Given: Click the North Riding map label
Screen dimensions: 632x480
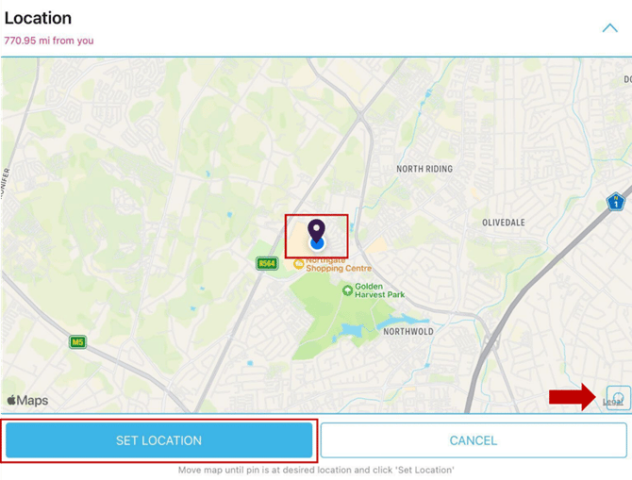Looking at the screenshot, I should pyautogui.click(x=424, y=169).
